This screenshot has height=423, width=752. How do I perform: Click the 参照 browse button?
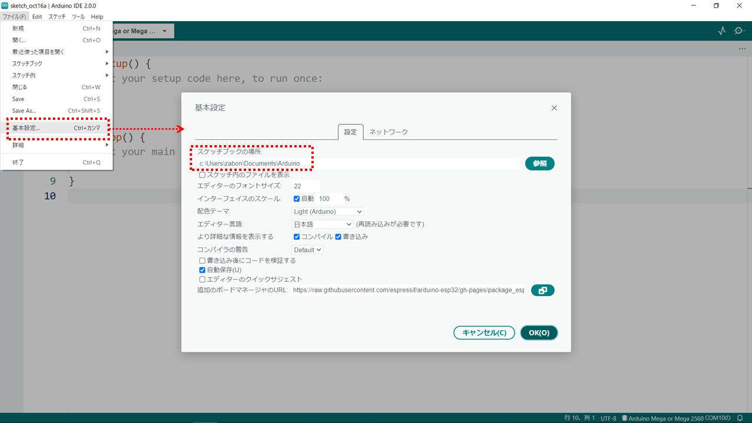point(539,163)
